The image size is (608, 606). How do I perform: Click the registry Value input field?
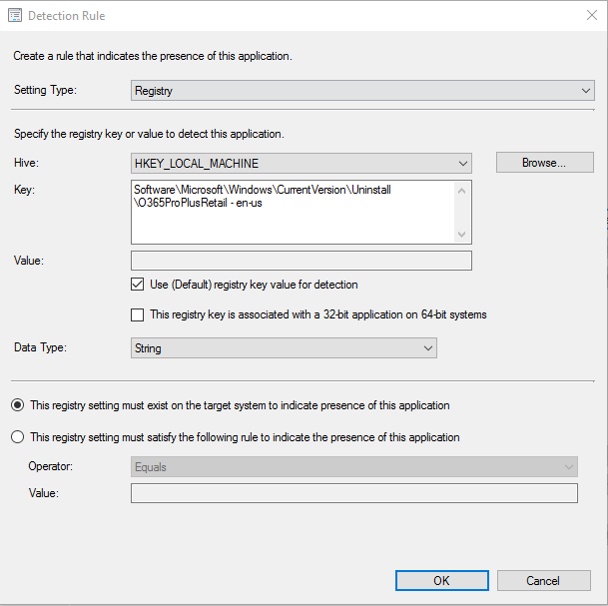(x=301, y=262)
